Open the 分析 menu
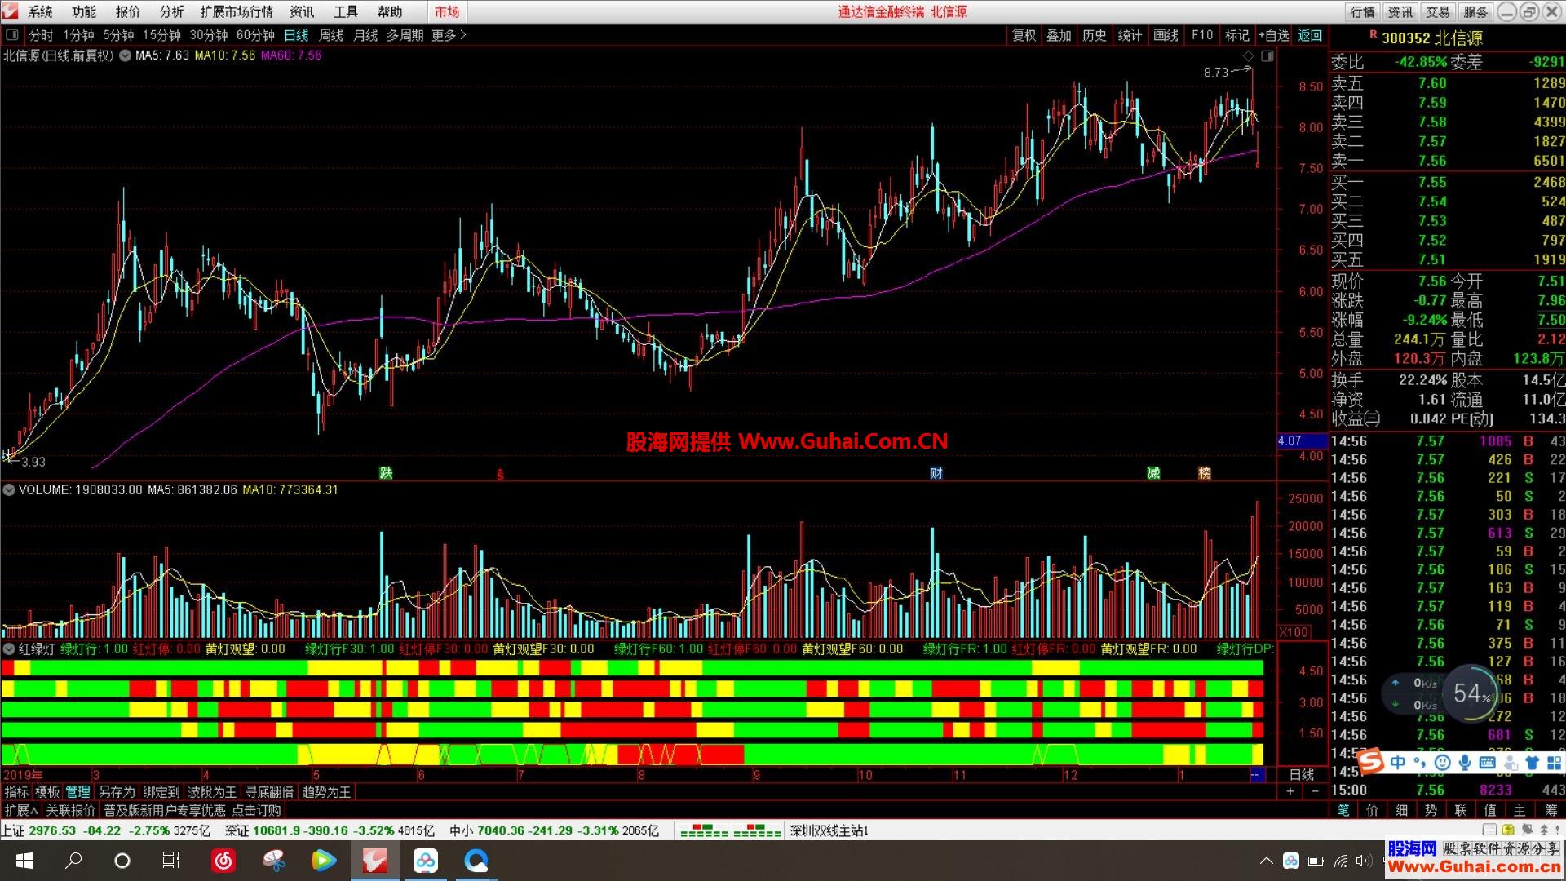Image resolution: width=1566 pixels, height=881 pixels. pos(171,11)
